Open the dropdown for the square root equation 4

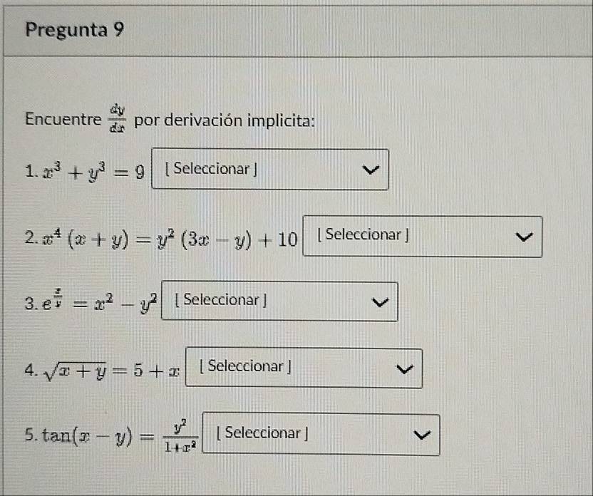coord(304,368)
